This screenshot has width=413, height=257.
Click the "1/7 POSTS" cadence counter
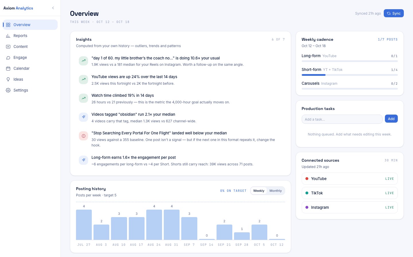(388, 39)
